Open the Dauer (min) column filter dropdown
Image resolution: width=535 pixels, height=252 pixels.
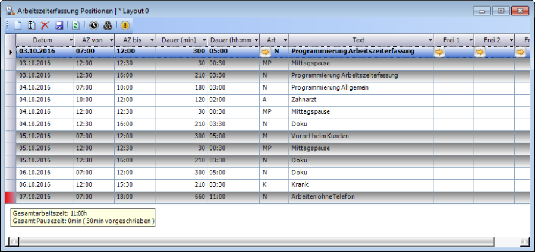(203, 40)
